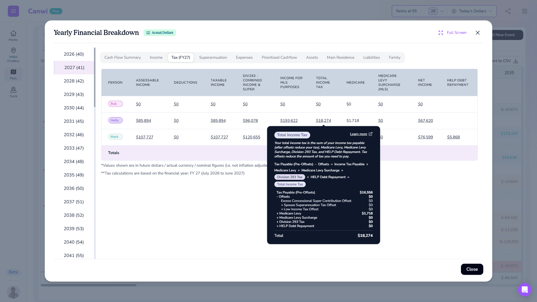Screen dimensions: 537x302
Task: Select Helly's person badge
Action: click(x=115, y=120)
